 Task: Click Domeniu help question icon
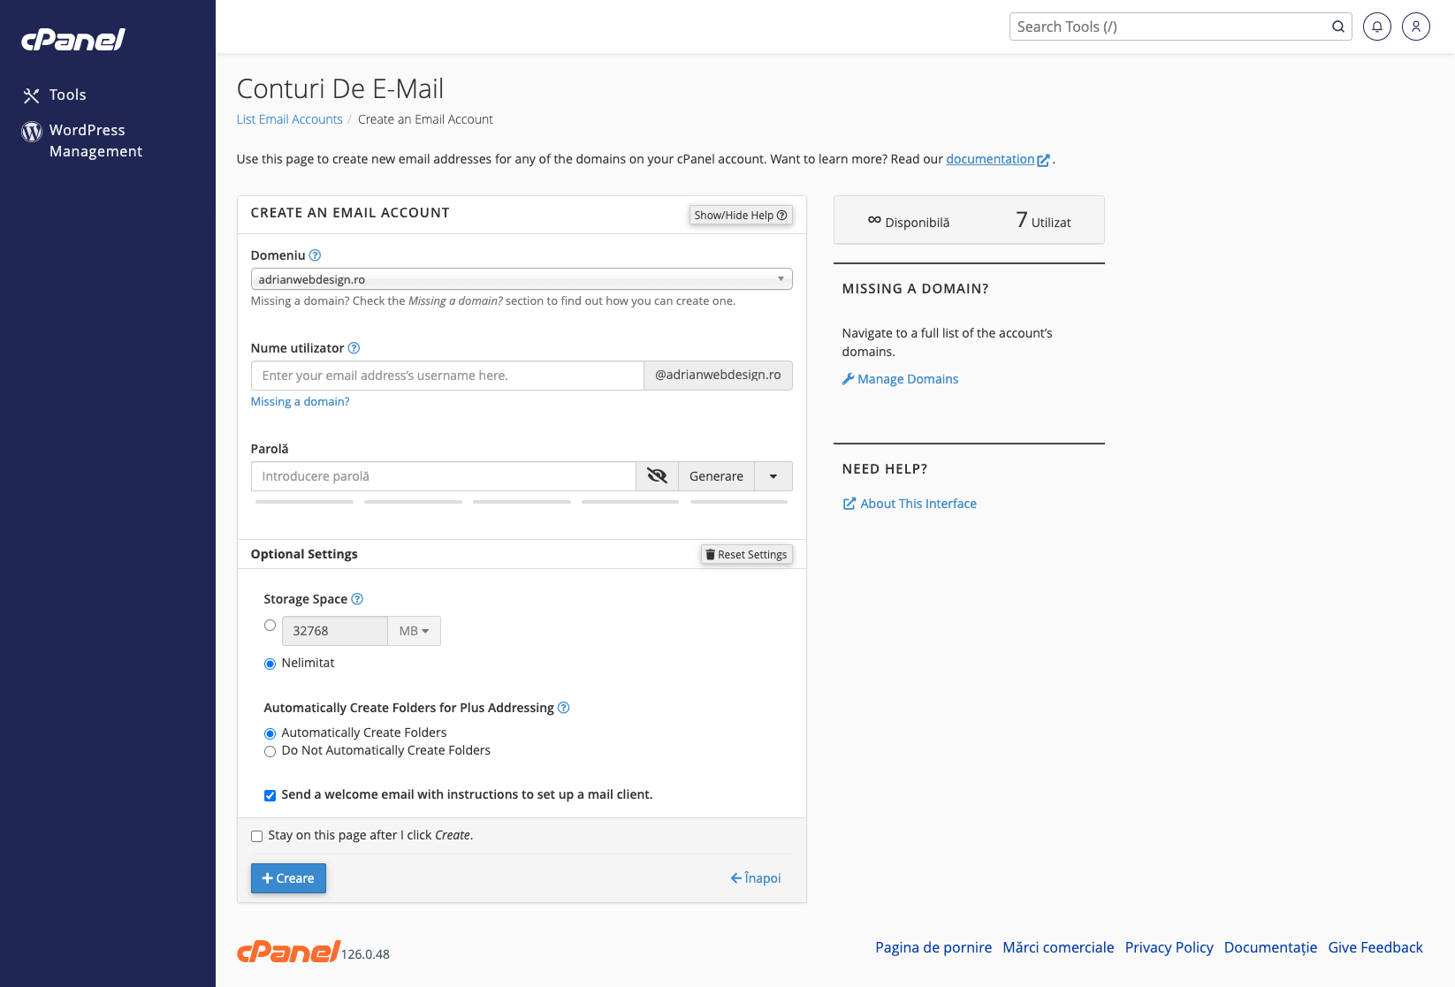coord(315,255)
